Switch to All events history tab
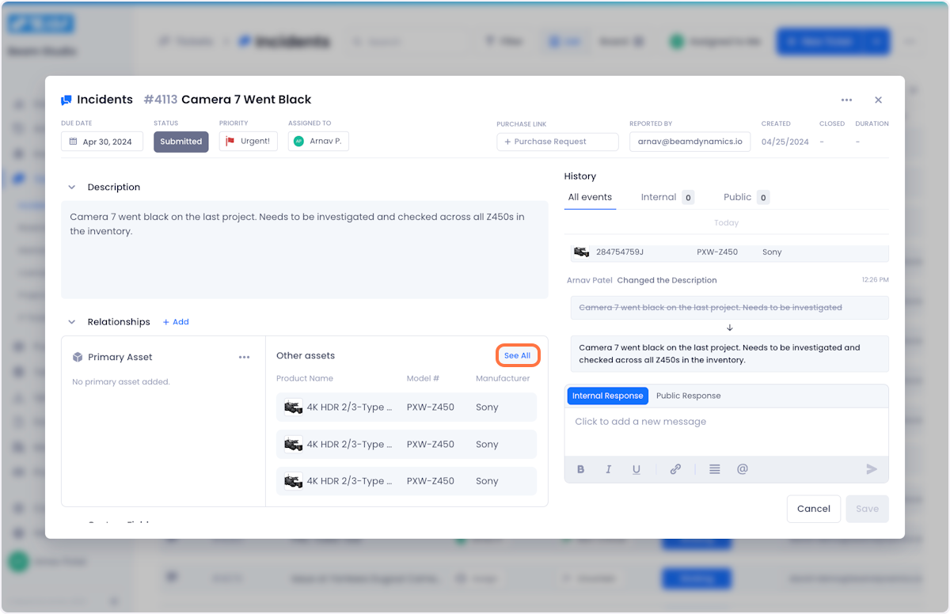Viewport: 950px width, 614px height. 590,197
